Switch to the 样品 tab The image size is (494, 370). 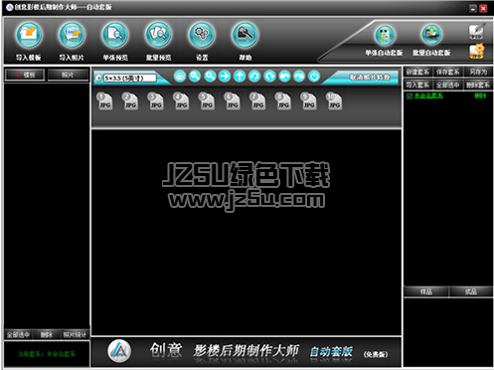(426, 291)
